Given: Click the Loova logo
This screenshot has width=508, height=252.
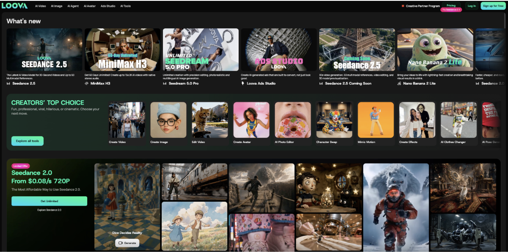Looking at the screenshot, I should [14, 5].
